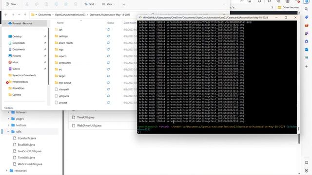This screenshot has width=312, height=175.
Task: Open the Games chess icon in Edge sidebar
Action: (307, 34)
